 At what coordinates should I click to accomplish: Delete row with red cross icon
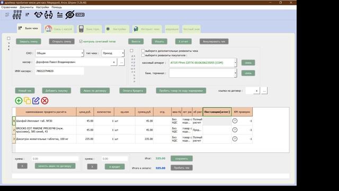click(44, 101)
